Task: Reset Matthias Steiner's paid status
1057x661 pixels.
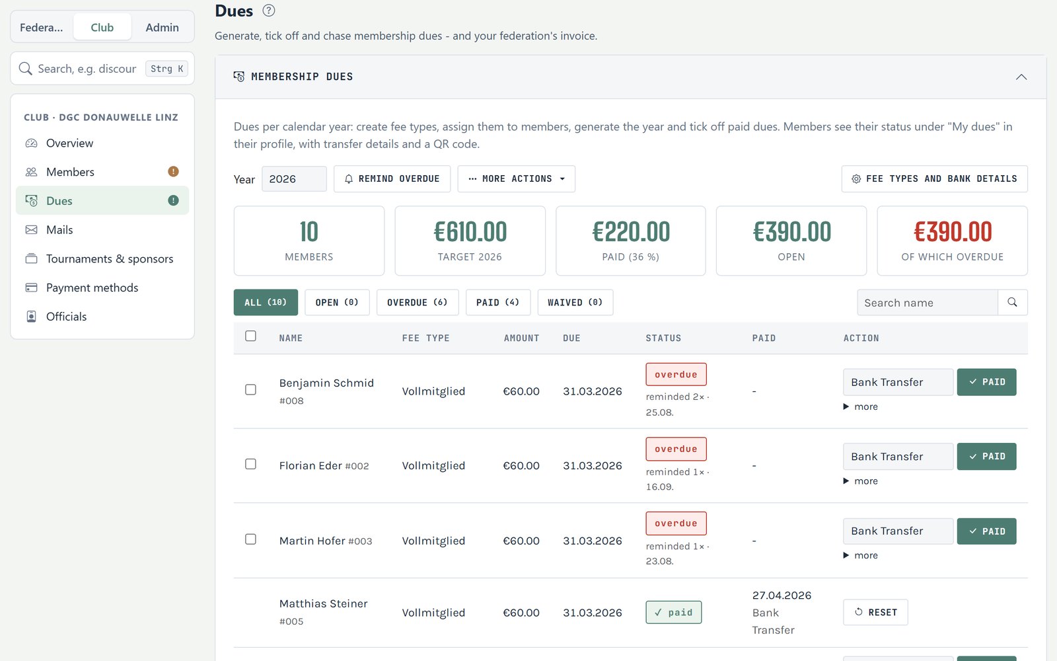Action: point(875,612)
